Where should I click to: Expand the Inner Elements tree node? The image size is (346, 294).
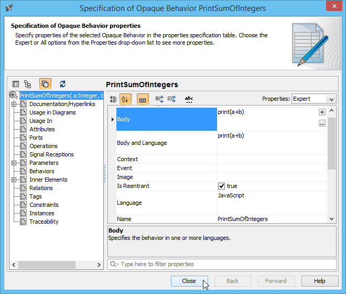[x=14, y=180]
